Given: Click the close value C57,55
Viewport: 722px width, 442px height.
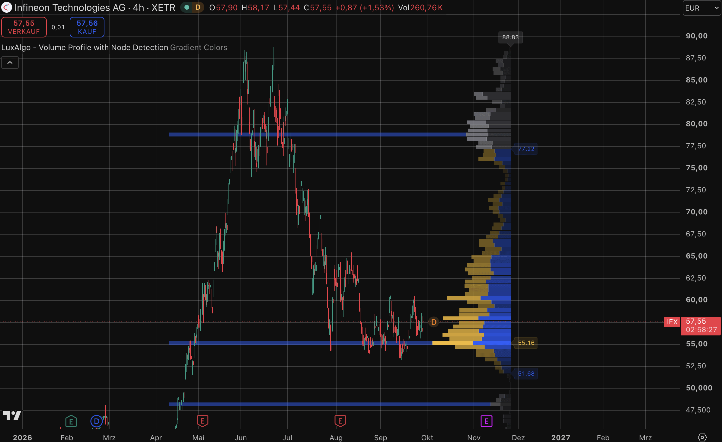Looking at the screenshot, I should 318,8.
